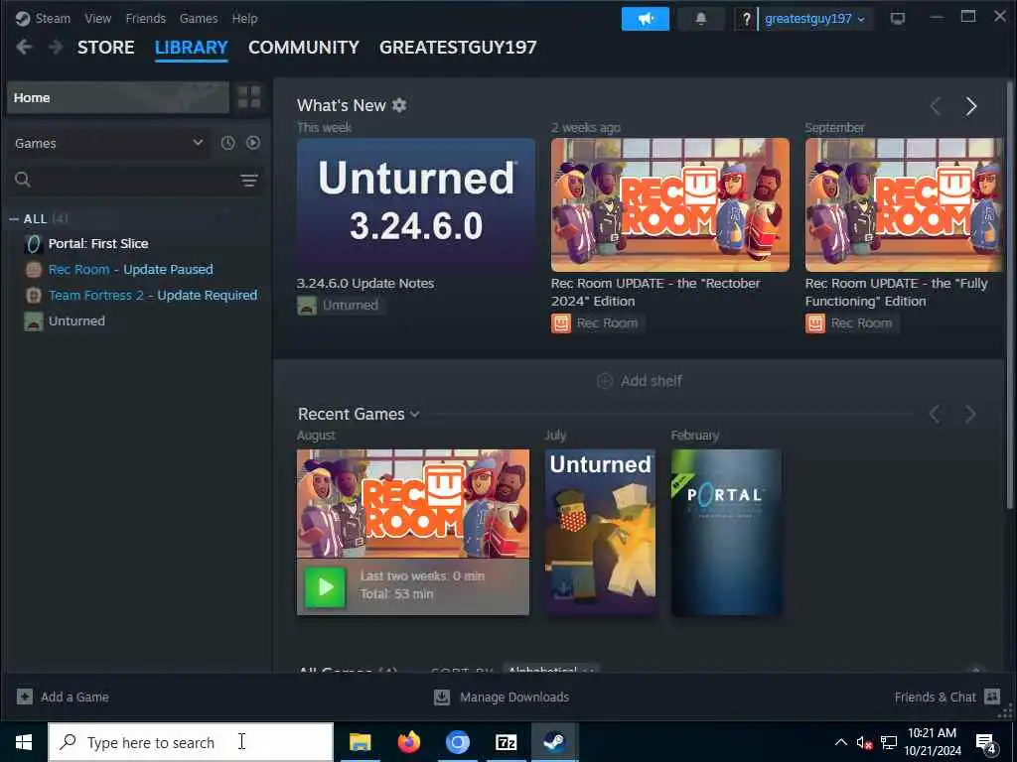
Task: Click the Friends & Chat label
Action: point(935,697)
